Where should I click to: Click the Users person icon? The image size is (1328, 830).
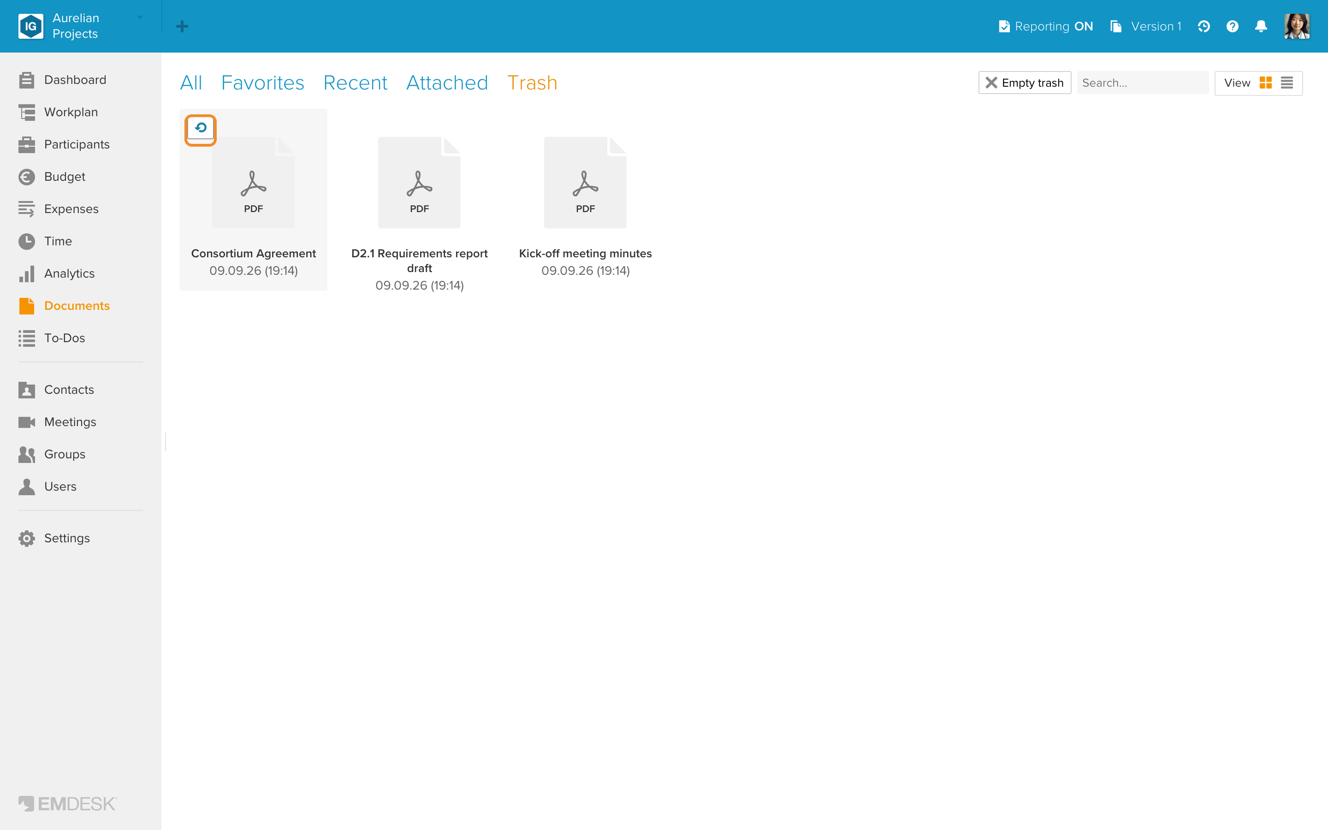pyautogui.click(x=26, y=487)
